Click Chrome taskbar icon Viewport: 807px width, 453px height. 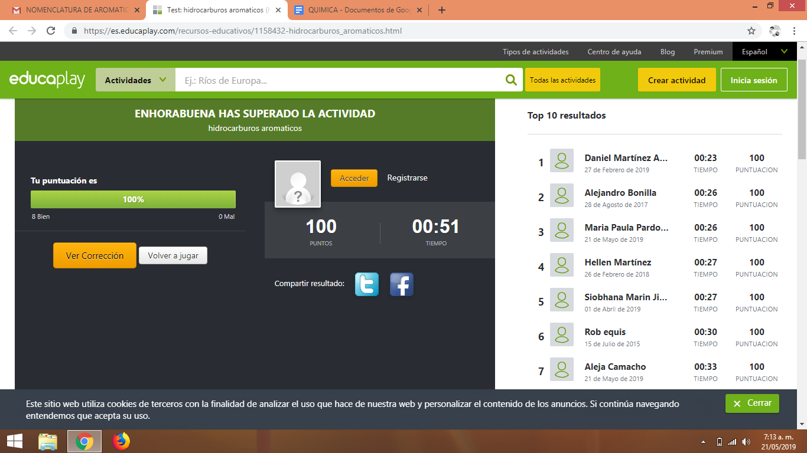coord(84,441)
